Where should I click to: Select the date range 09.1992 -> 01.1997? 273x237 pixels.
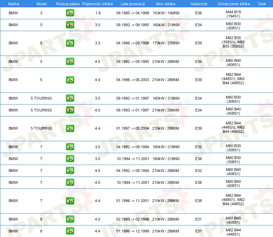(133, 98)
